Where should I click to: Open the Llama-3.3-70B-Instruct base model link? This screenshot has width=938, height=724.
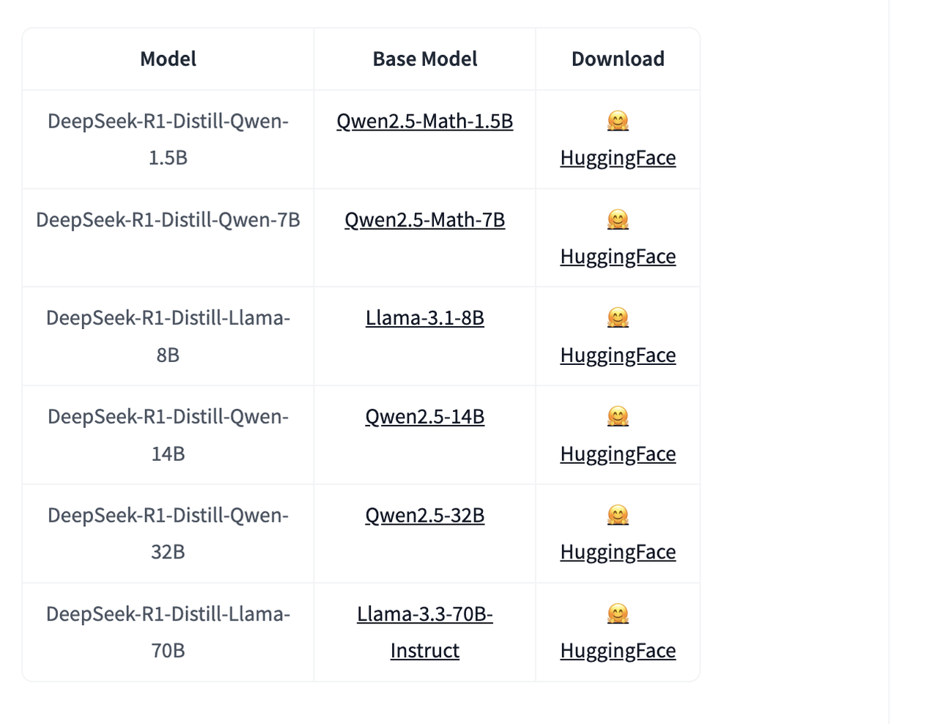(x=424, y=614)
